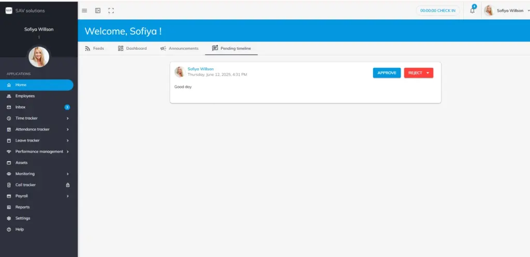Click the "Welcome, Sofiya !" heading
The height and width of the screenshot is (257, 530).
click(x=123, y=31)
